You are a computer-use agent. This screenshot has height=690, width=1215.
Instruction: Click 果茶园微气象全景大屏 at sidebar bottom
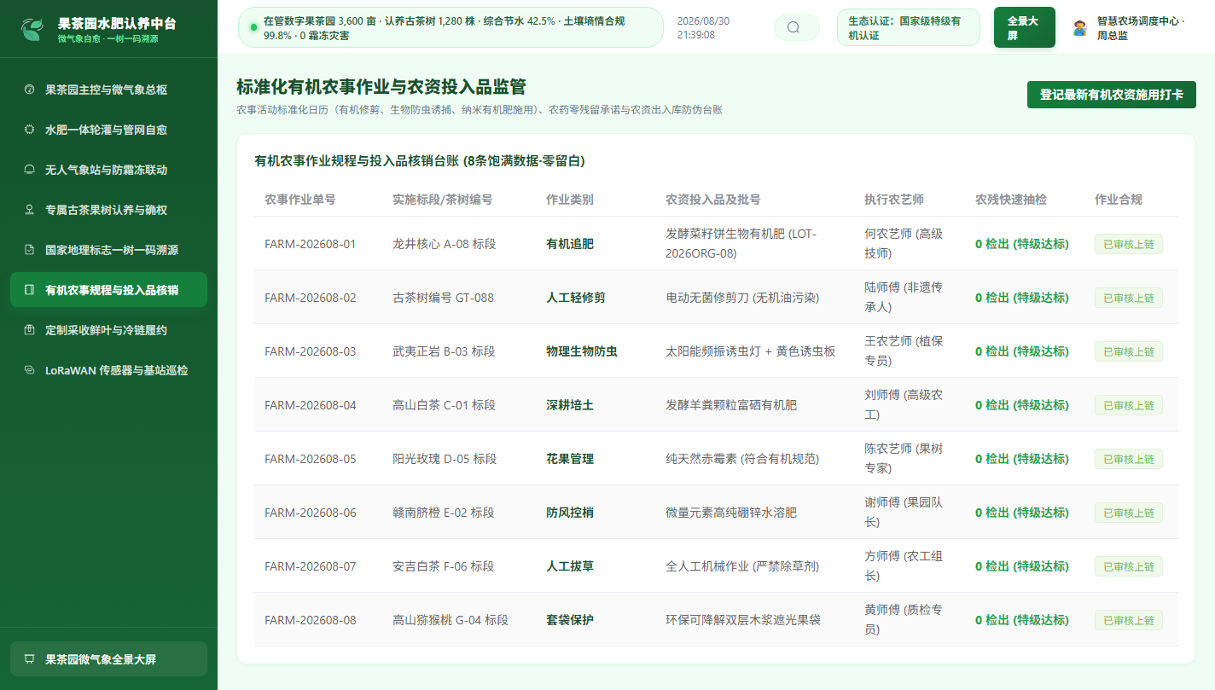click(108, 659)
